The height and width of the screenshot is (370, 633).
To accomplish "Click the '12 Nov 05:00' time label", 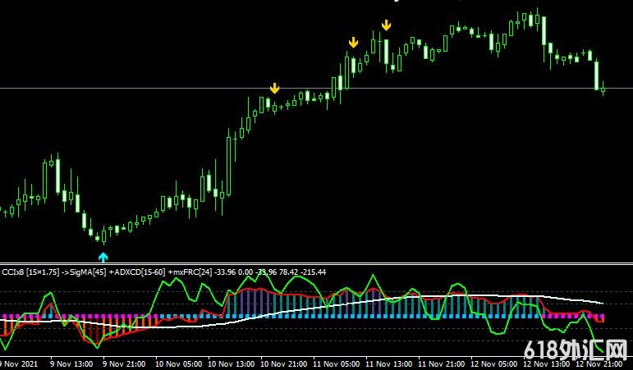I will click(x=493, y=364).
